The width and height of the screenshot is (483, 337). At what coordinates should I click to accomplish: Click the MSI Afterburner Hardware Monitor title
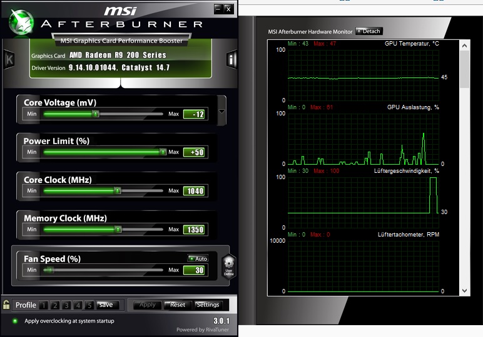(x=310, y=32)
